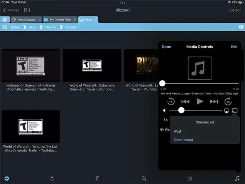
Task: Close the Photo Library tab
Action: (40, 20)
